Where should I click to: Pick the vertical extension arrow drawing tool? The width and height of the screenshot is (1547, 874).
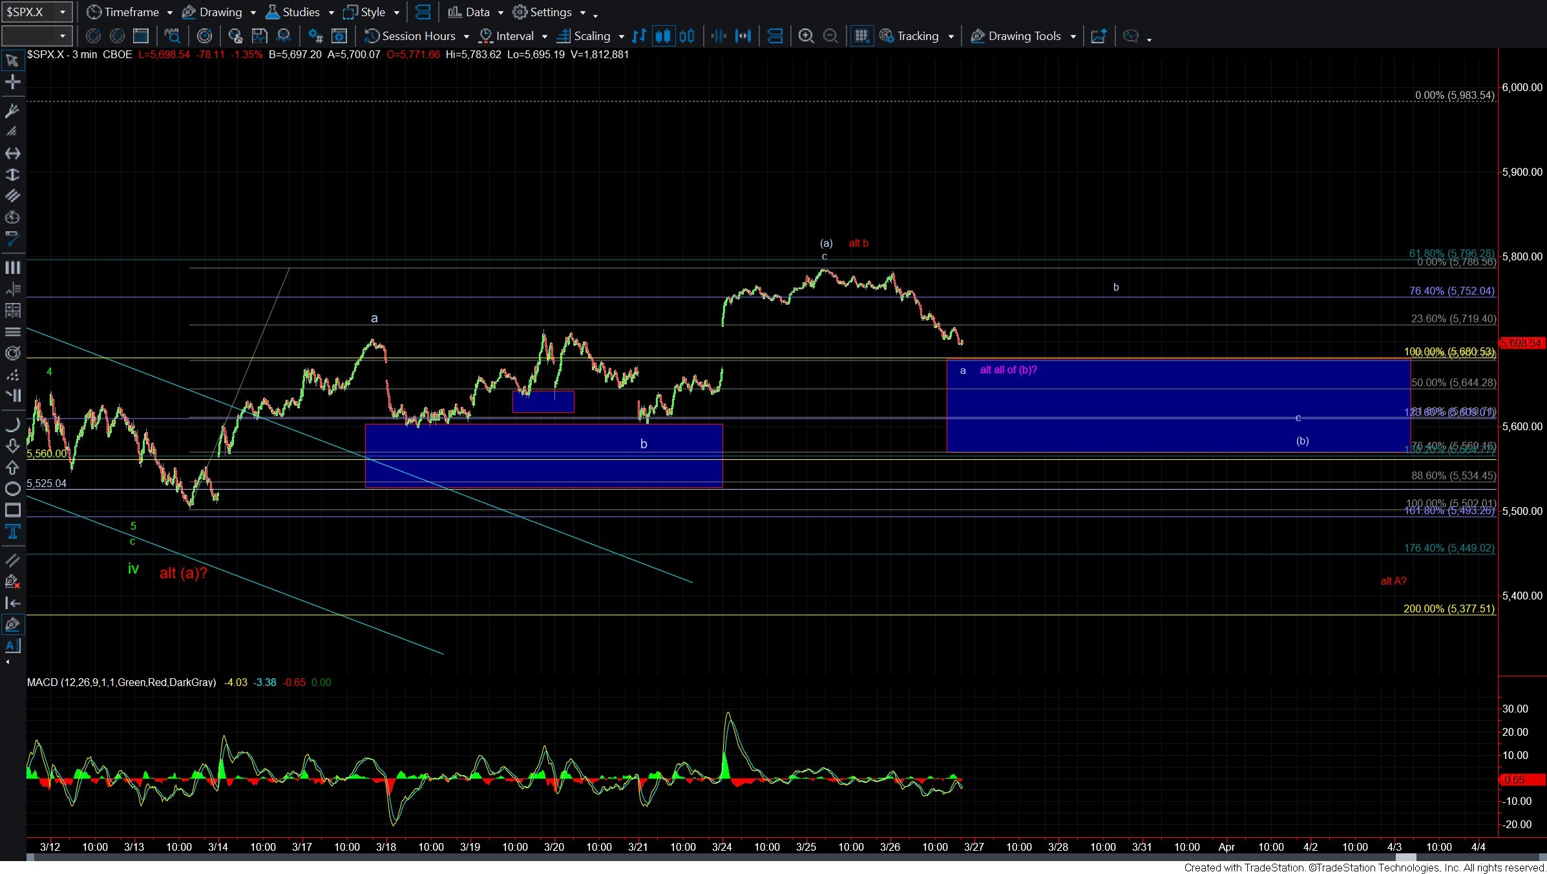(12, 174)
